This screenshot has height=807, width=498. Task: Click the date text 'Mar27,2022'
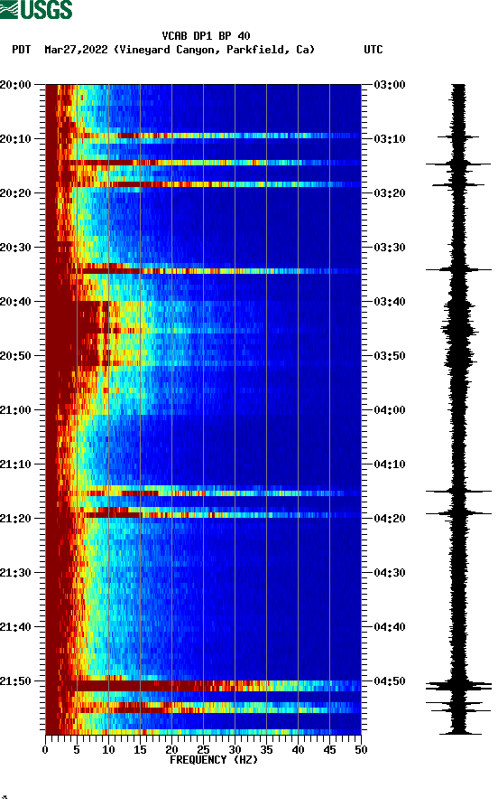pyautogui.click(x=76, y=50)
